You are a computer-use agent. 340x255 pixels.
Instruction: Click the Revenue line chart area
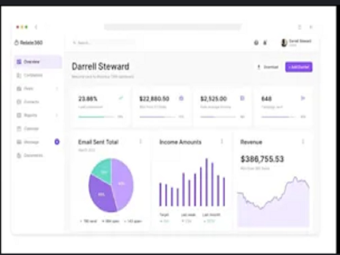tap(273, 202)
